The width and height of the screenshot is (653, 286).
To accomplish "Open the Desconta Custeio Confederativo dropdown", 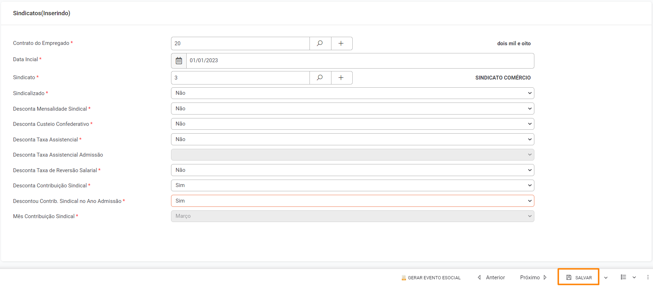I will point(352,124).
